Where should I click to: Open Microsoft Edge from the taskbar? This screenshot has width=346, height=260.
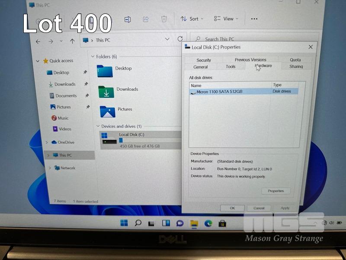pos(208,223)
